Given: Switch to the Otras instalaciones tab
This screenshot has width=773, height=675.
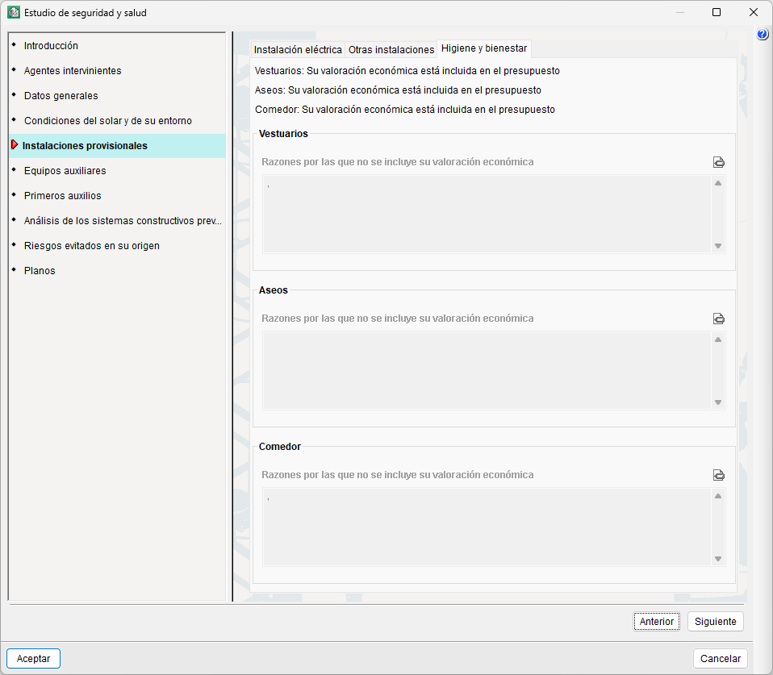Looking at the screenshot, I should pyautogui.click(x=391, y=49).
